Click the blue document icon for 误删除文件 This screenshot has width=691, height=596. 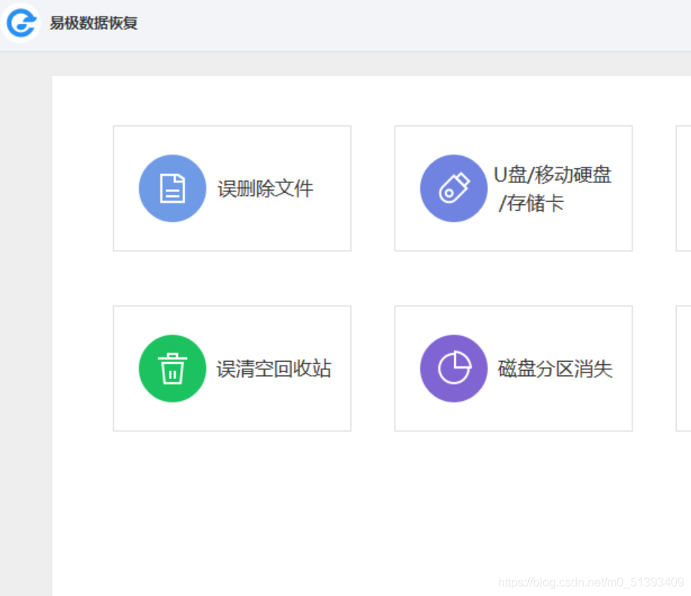tap(173, 188)
